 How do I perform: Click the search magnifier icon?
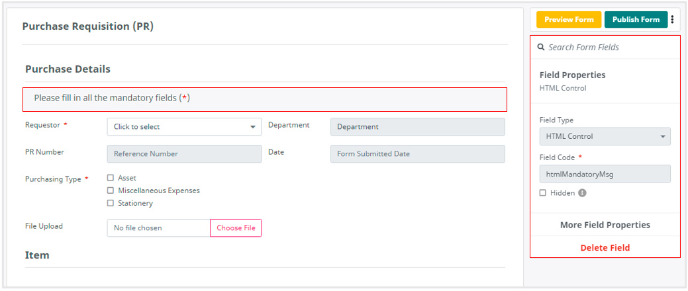tap(541, 47)
